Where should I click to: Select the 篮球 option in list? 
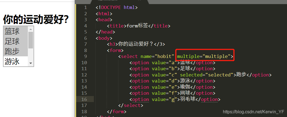click(x=16, y=31)
